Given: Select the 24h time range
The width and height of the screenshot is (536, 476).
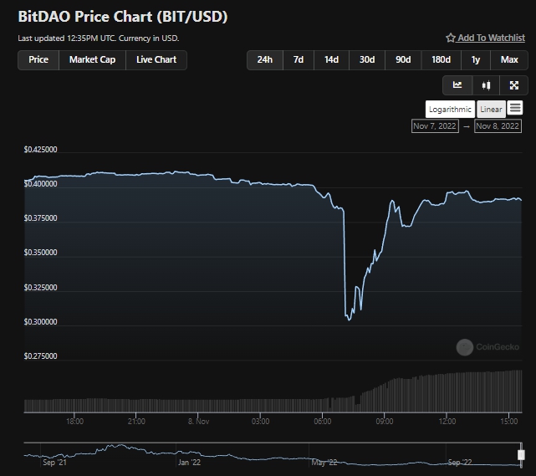Looking at the screenshot, I should tap(265, 60).
